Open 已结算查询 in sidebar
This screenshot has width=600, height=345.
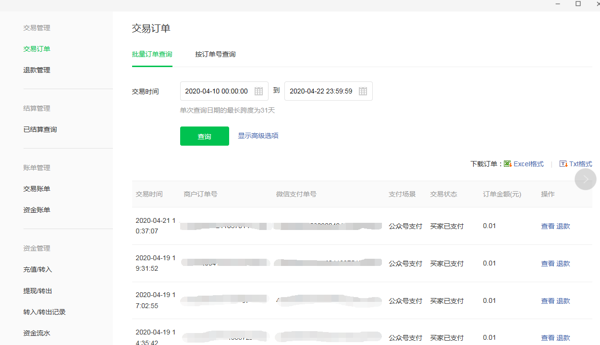[40, 129]
